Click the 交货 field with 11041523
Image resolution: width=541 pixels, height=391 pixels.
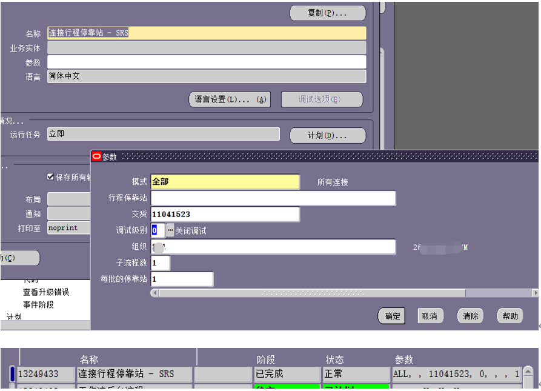[x=225, y=215]
